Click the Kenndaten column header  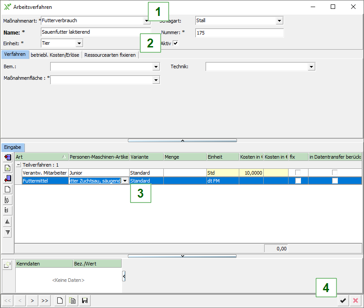pyautogui.click(x=44, y=264)
